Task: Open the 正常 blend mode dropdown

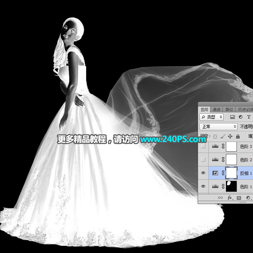Action: [218, 126]
